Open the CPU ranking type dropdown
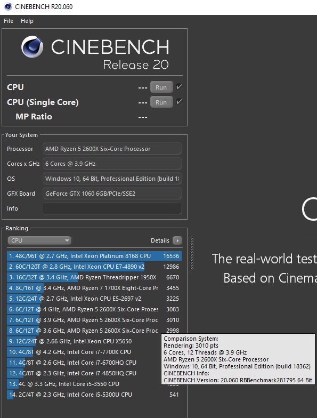Image resolution: width=317 pixels, height=418 pixels. point(39,240)
